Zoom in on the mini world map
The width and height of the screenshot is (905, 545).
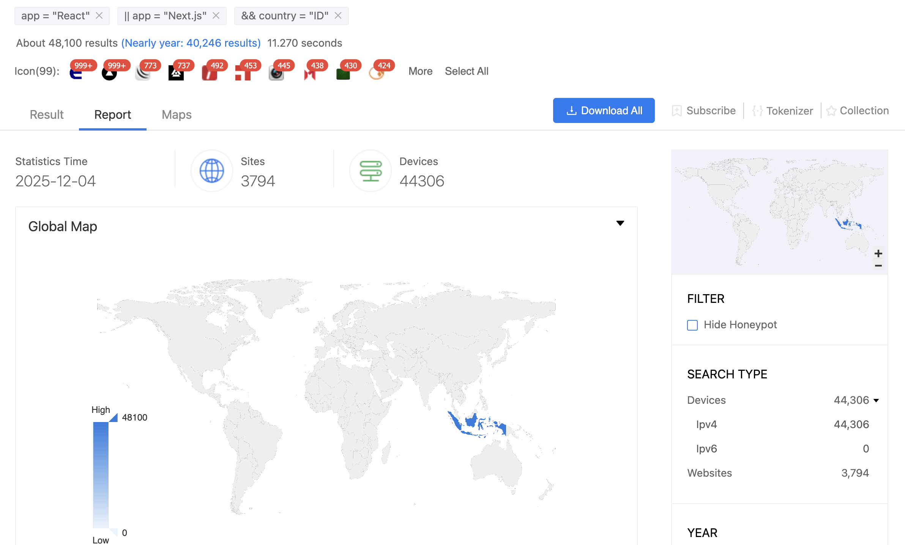point(878,253)
